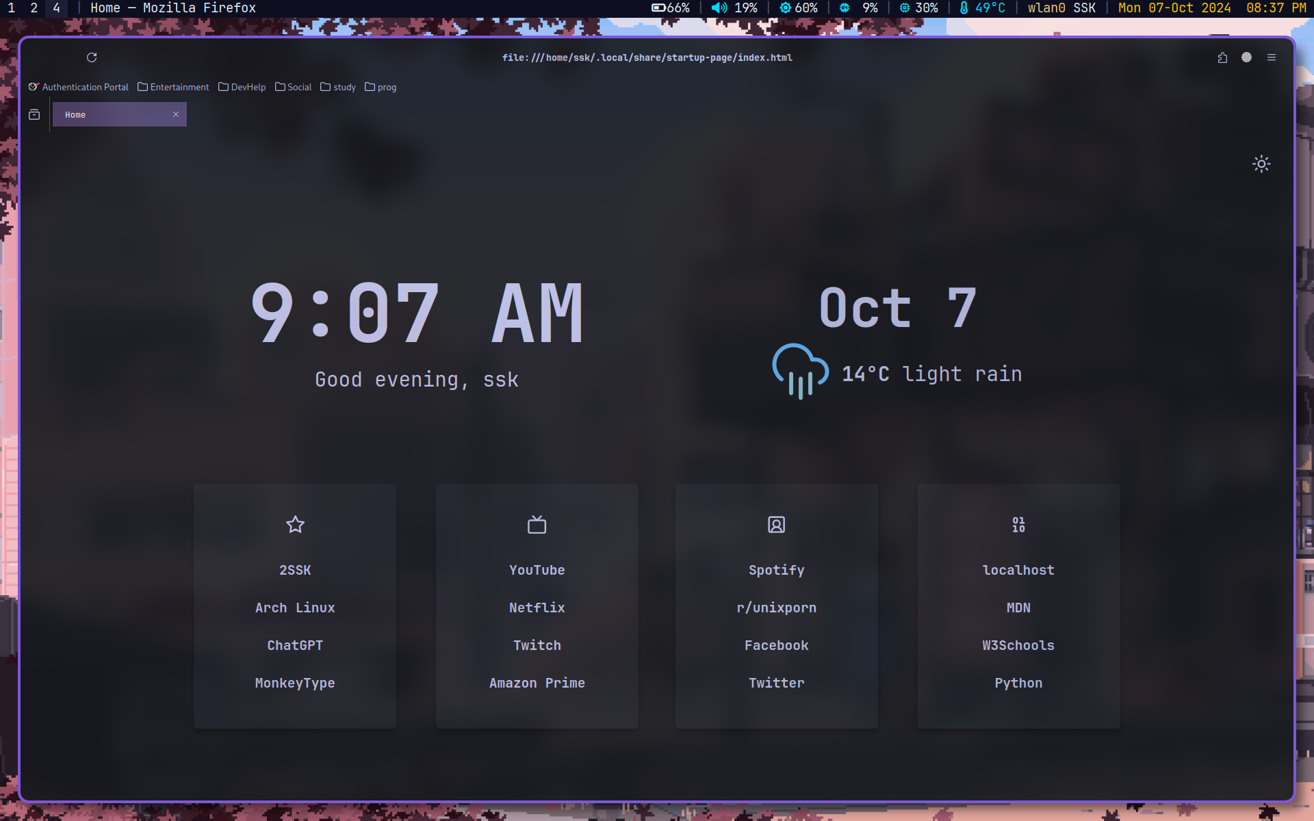
Task: Click the TV icon above YouTube section
Action: click(x=537, y=524)
